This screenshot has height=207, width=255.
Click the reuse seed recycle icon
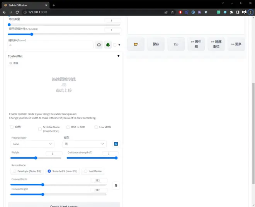coord(108,45)
